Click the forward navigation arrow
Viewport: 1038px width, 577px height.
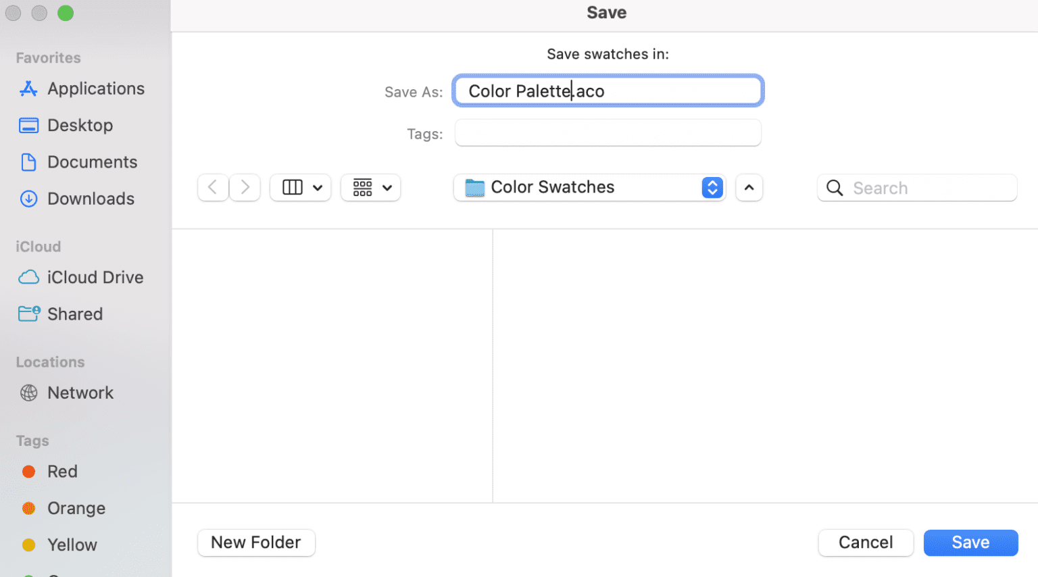(244, 187)
